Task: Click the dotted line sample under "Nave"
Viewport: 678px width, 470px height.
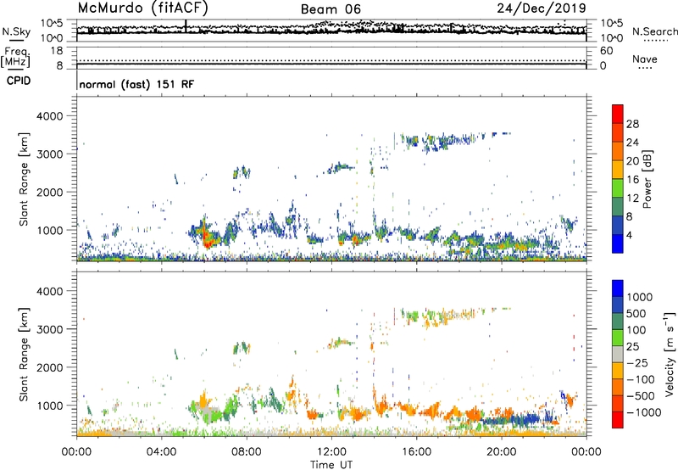Action: 645,68
